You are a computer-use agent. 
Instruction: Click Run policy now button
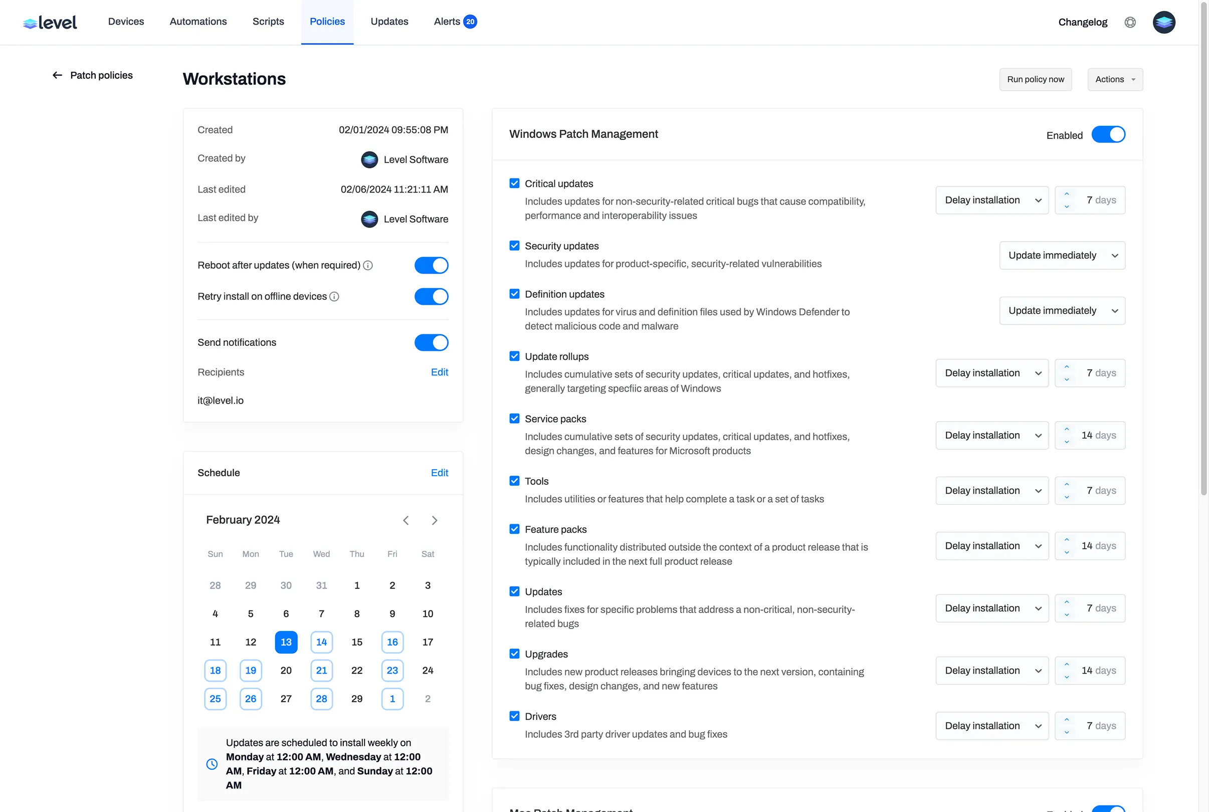coord(1035,80)
